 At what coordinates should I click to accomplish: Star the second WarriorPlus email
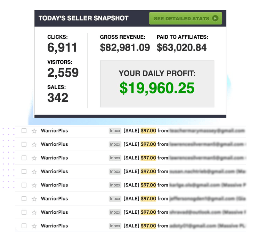coord(34,145)
